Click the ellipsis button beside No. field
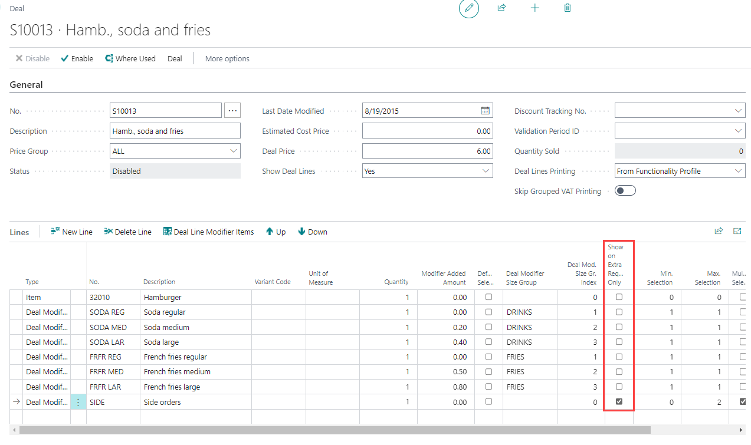751x445 pixels. tap(232, 111)
